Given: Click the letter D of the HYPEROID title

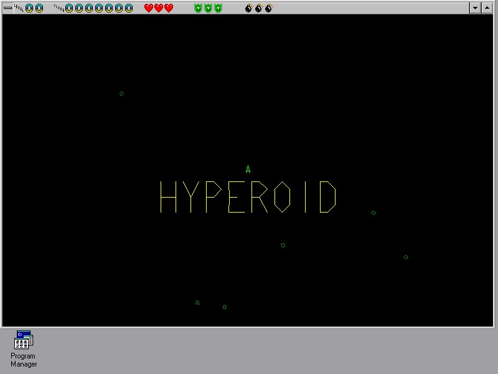Looking at the screenshot, I should point(328,197).
